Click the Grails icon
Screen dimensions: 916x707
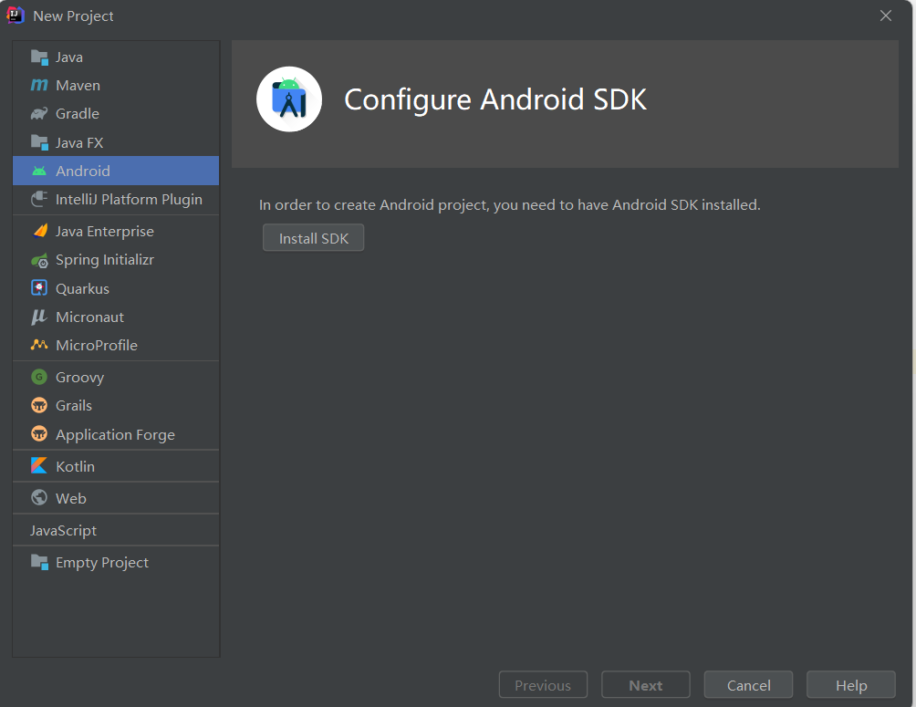tap(39, 406)
